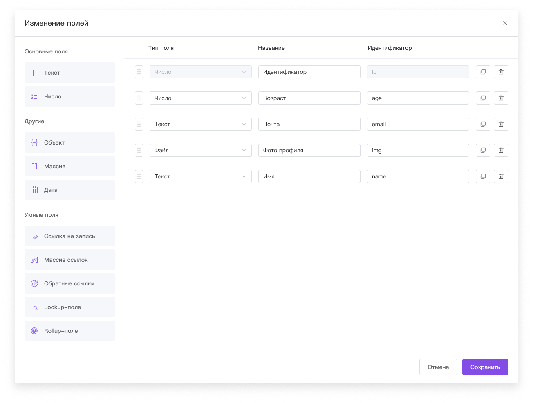Choose Ссылка на запись smart field

(x=69, y=236)
